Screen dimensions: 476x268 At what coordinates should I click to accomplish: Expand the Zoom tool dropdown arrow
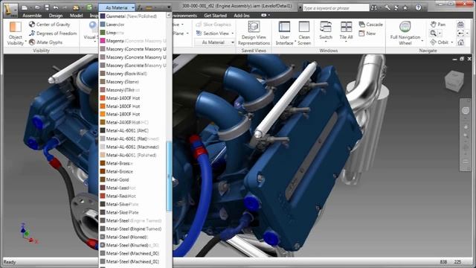[440, 33]
